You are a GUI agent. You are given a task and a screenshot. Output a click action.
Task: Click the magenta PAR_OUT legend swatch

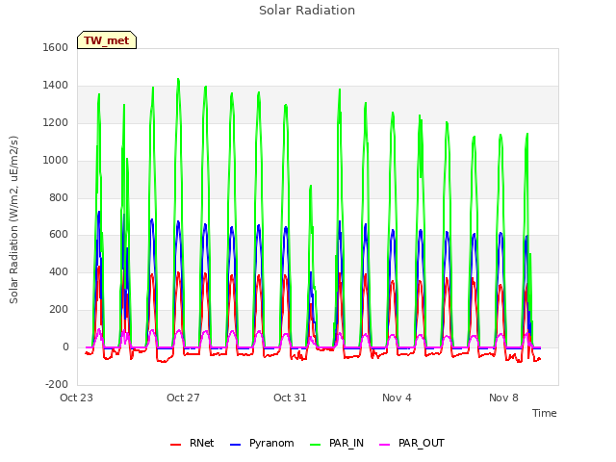385,445
